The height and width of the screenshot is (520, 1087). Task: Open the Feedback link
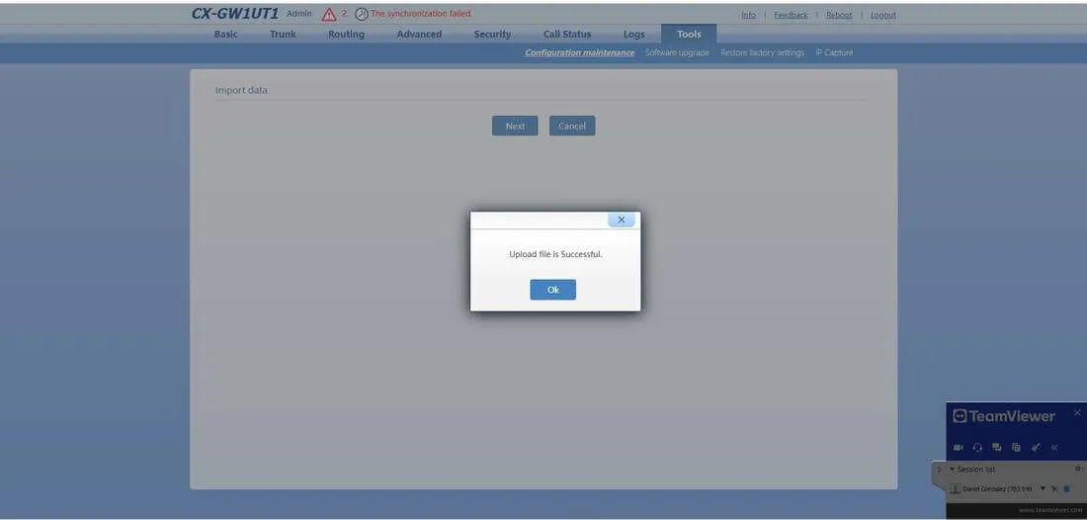coord(791,15)
